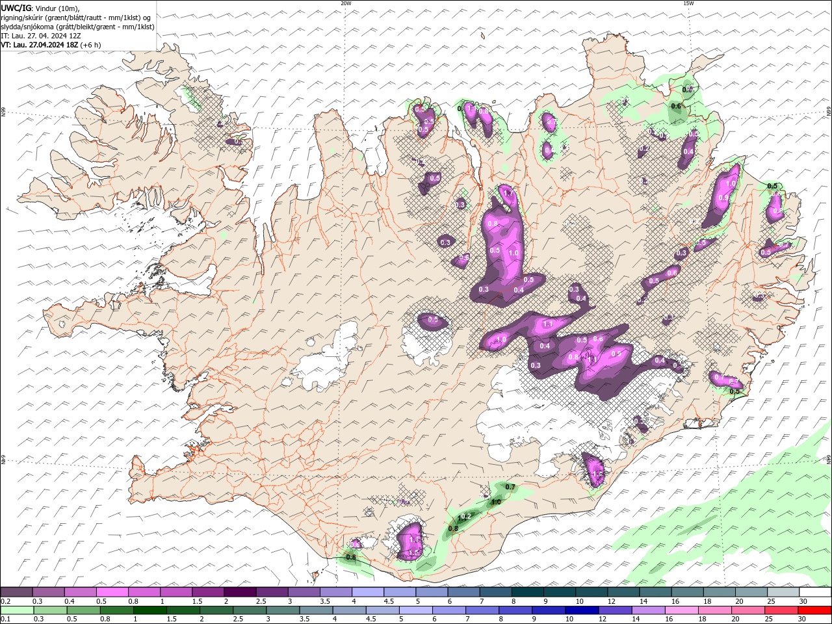Click the '15W' longitude label
Screen dimensions: 832x624
(x=688, y=3)
